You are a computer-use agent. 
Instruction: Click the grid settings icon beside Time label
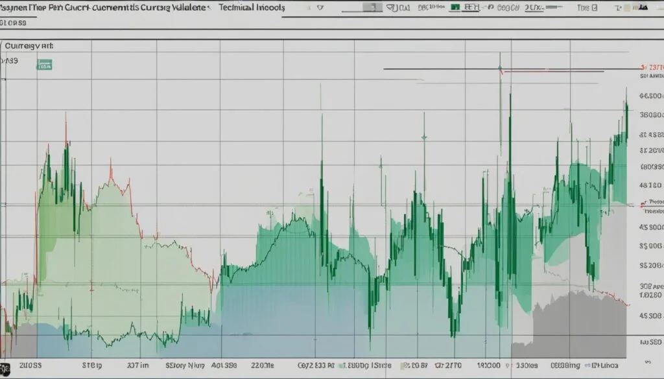pyautogui.click(x=595, y=8)
